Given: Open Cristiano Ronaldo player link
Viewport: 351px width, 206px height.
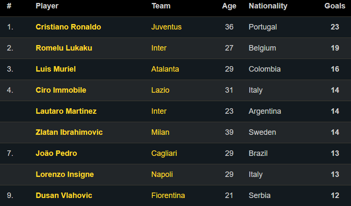Looking at the screenshot, I should coord(68,27).
